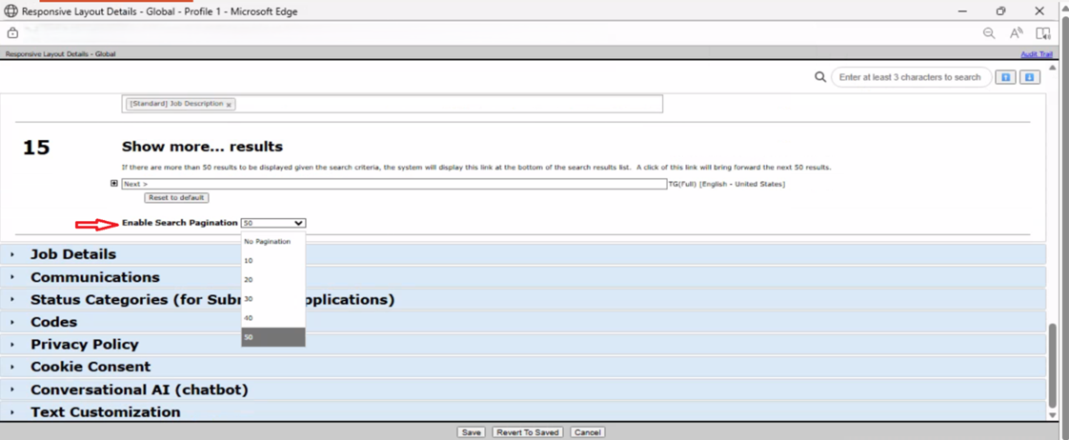Open the Audit Trail link
Screen dimensions: 1069x440
click(1036, 54)
